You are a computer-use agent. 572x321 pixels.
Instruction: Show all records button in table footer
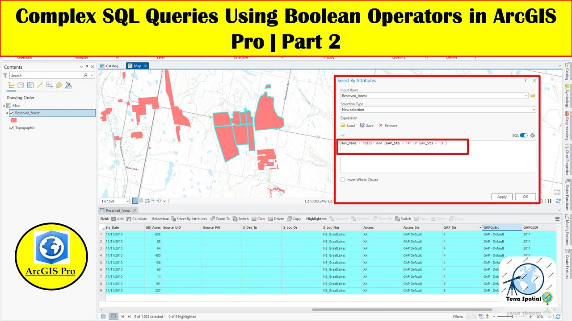[x=103, y=317]
